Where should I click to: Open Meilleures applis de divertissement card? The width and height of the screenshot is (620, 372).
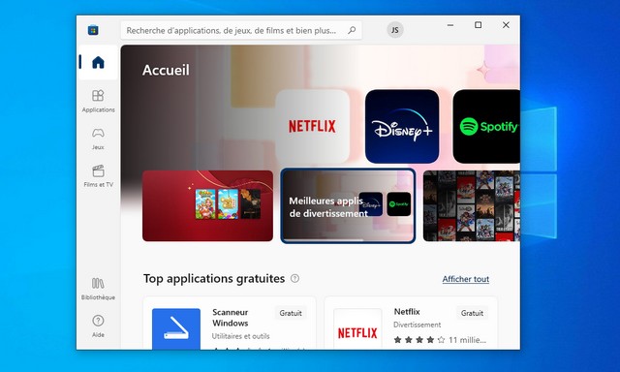click(x=348, y=205)
